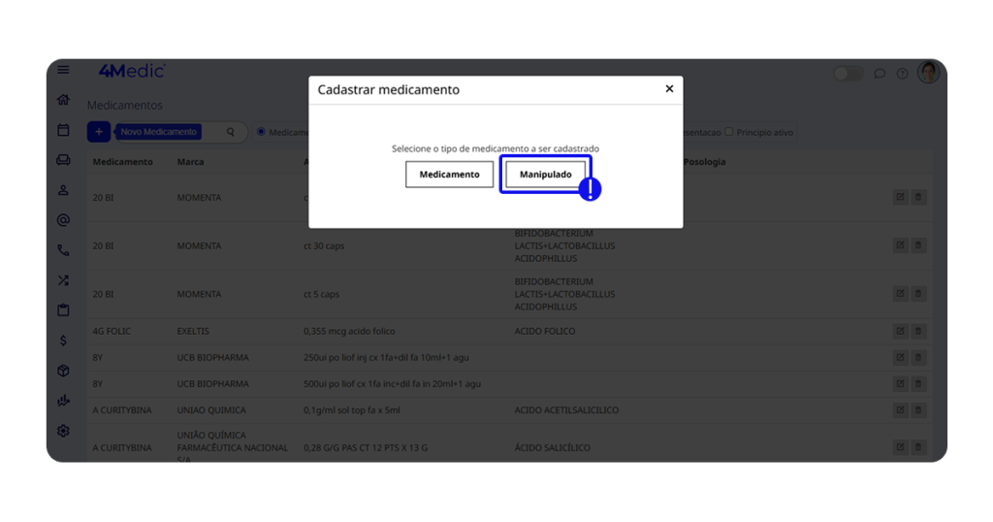Click the blue plus Novo Medicamento button
This screenshot has width=993, height=522.
tap(98, 132)
